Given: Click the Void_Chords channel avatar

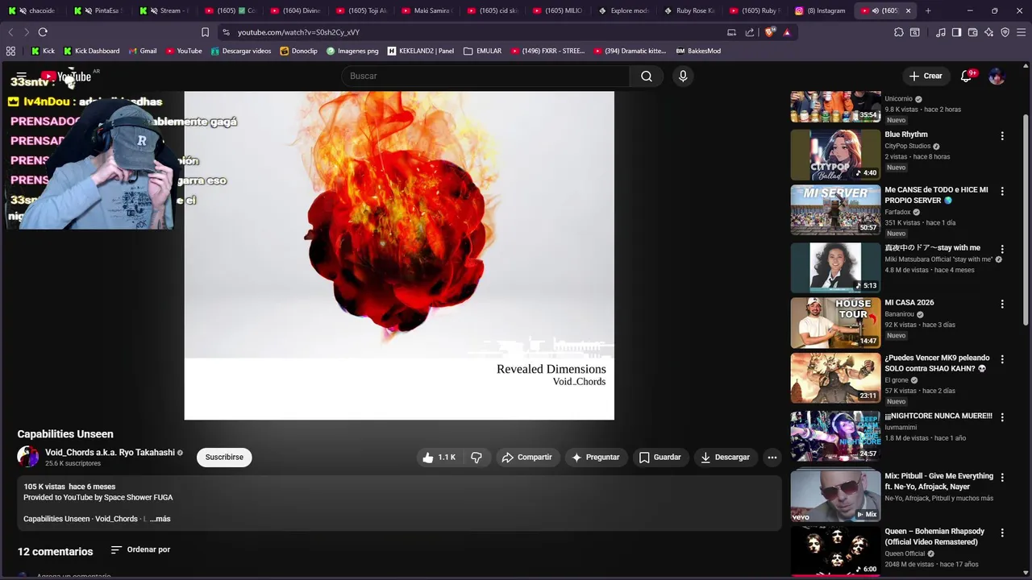Looking at the screenshot, I should pyautogui.click(x=28, y=457).
